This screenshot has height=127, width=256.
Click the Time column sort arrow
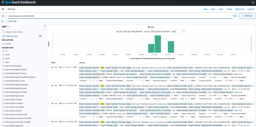point(56,63)
